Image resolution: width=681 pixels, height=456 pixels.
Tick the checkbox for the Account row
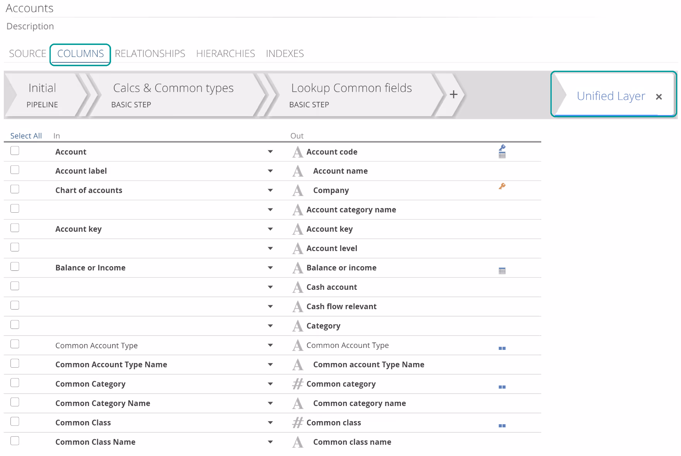click(15, 151)
